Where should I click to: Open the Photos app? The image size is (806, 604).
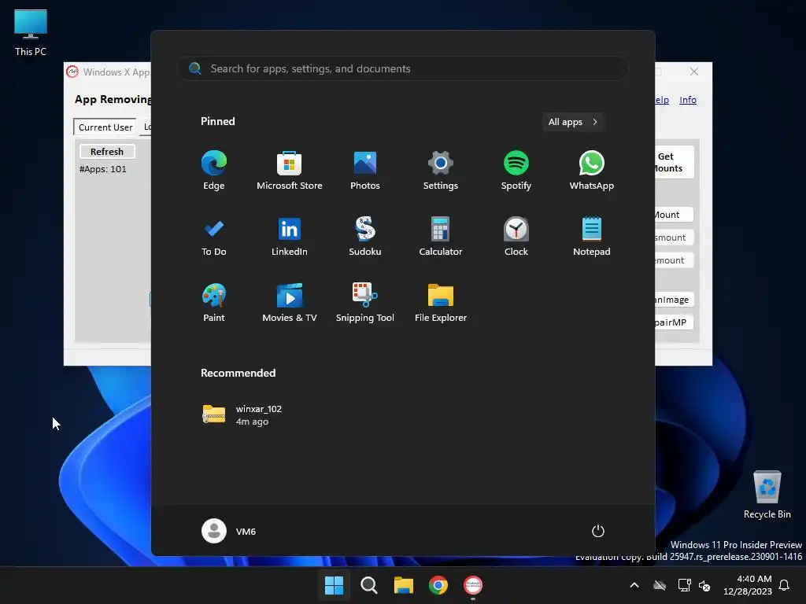[x=365, y=171]
